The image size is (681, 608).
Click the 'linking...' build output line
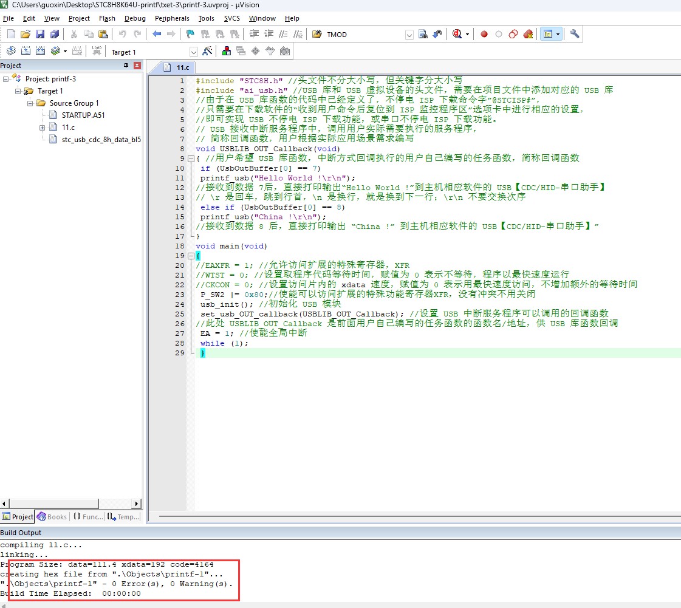24,555
